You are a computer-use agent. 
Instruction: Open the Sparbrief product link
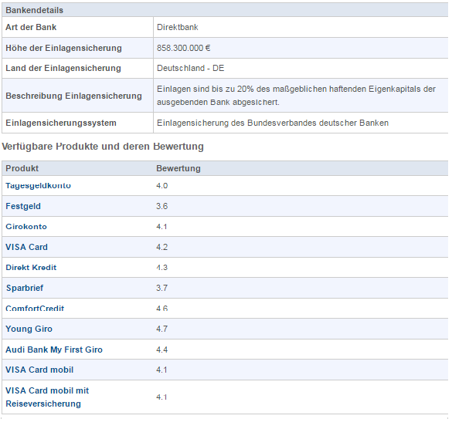(25, 288)
